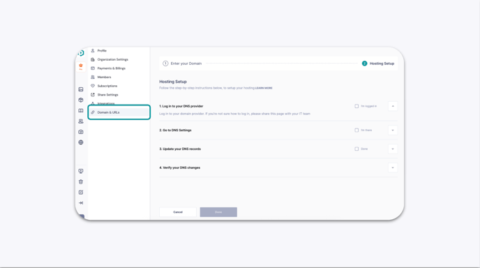Select the Domain & URLs menu item
This screenshot has width=480, height=268.
click(119, 112)
